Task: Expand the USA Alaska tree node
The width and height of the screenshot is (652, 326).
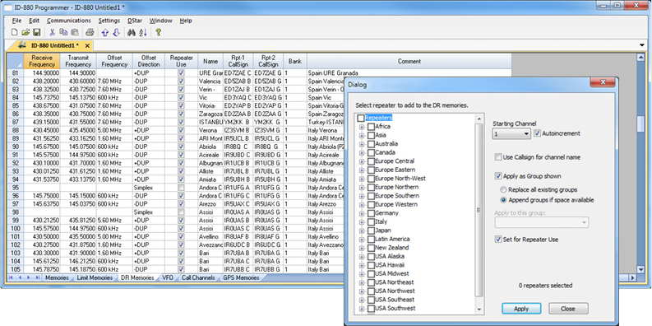Action: pos(361,257)
